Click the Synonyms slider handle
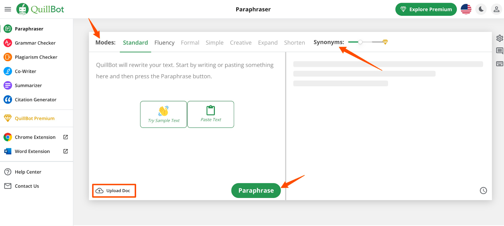504x226 pixels. (360, 42)
